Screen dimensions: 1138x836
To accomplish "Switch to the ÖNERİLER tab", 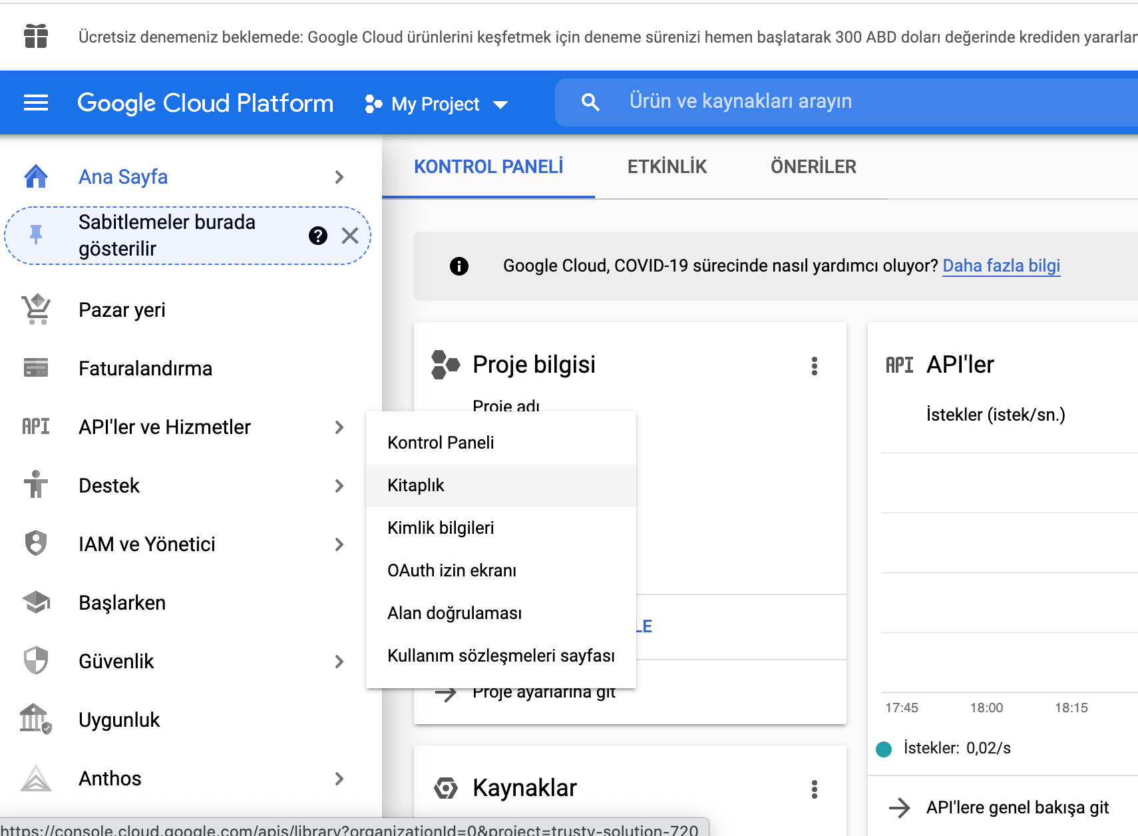I will pyautogui.click(x=813, y=167).
